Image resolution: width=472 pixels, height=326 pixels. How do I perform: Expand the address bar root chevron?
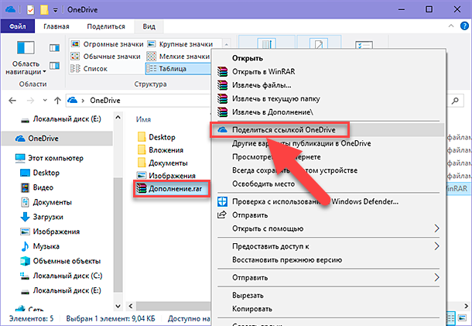83,101
